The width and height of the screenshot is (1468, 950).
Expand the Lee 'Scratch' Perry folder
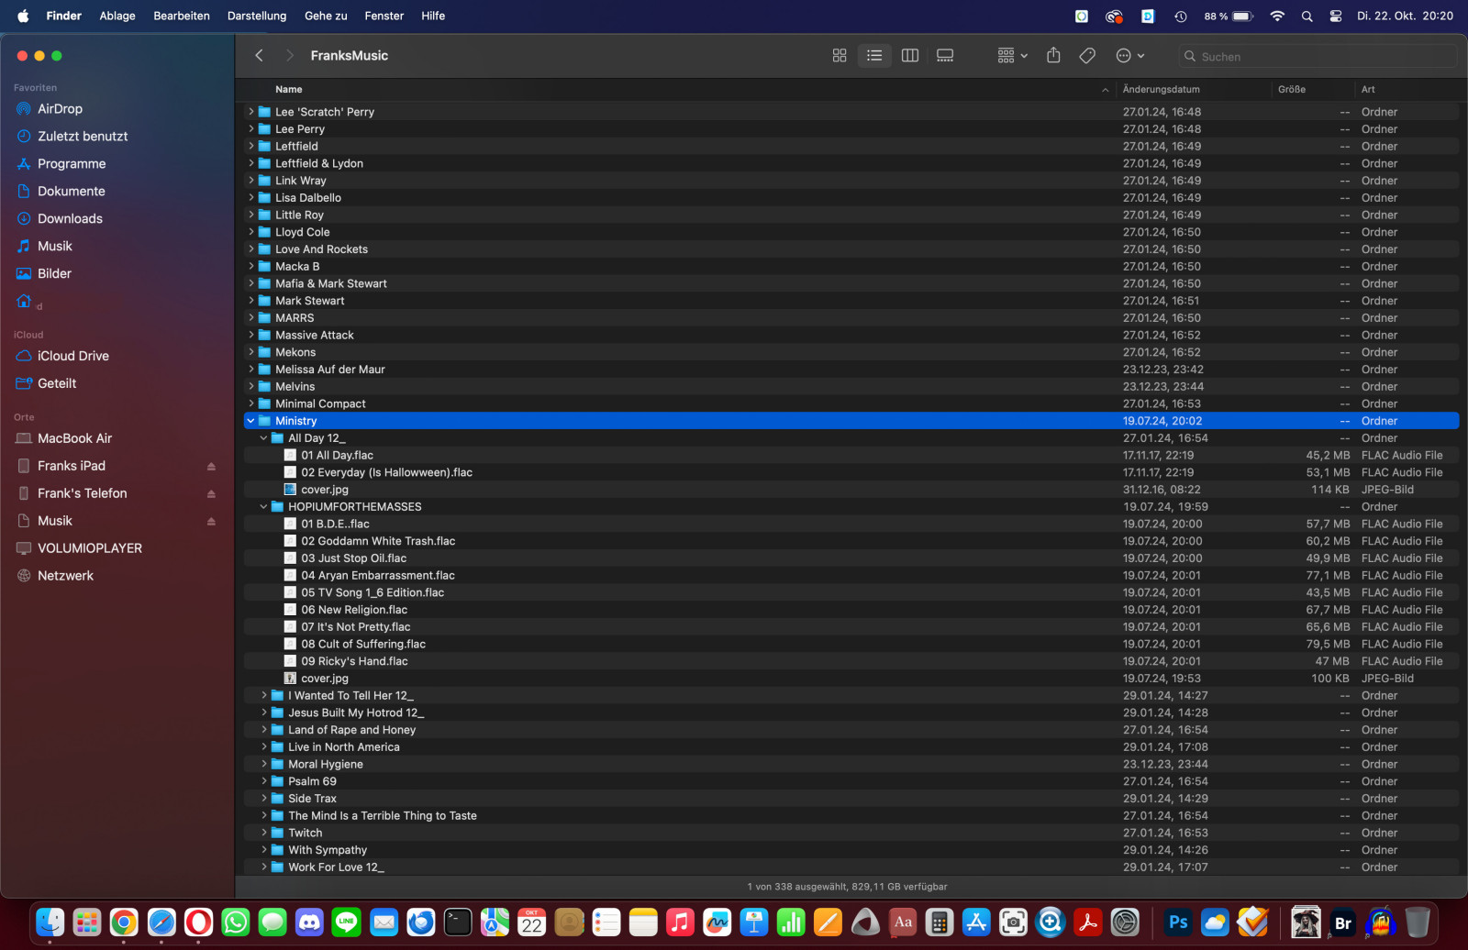250,112
